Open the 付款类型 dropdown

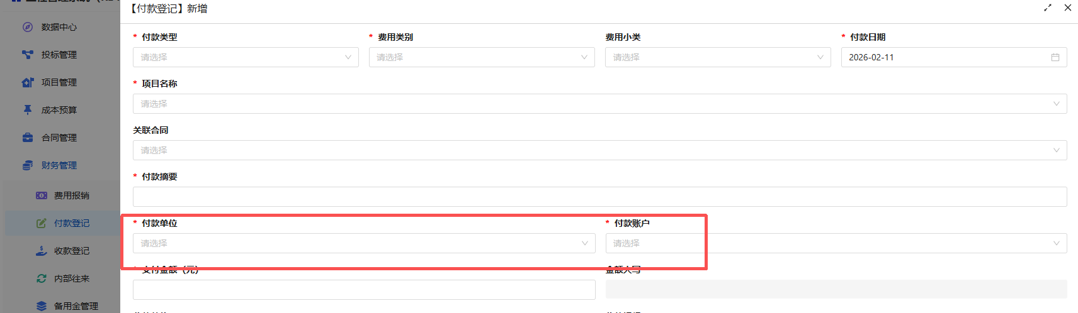point(246,57)
